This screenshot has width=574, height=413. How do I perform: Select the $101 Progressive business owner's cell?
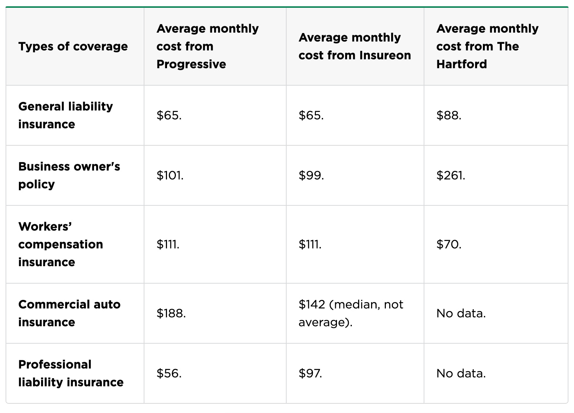(x=170, y=175)
